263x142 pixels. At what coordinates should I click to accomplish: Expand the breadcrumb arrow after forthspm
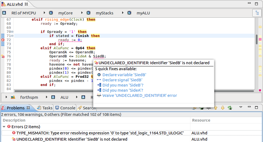point(46,97)
